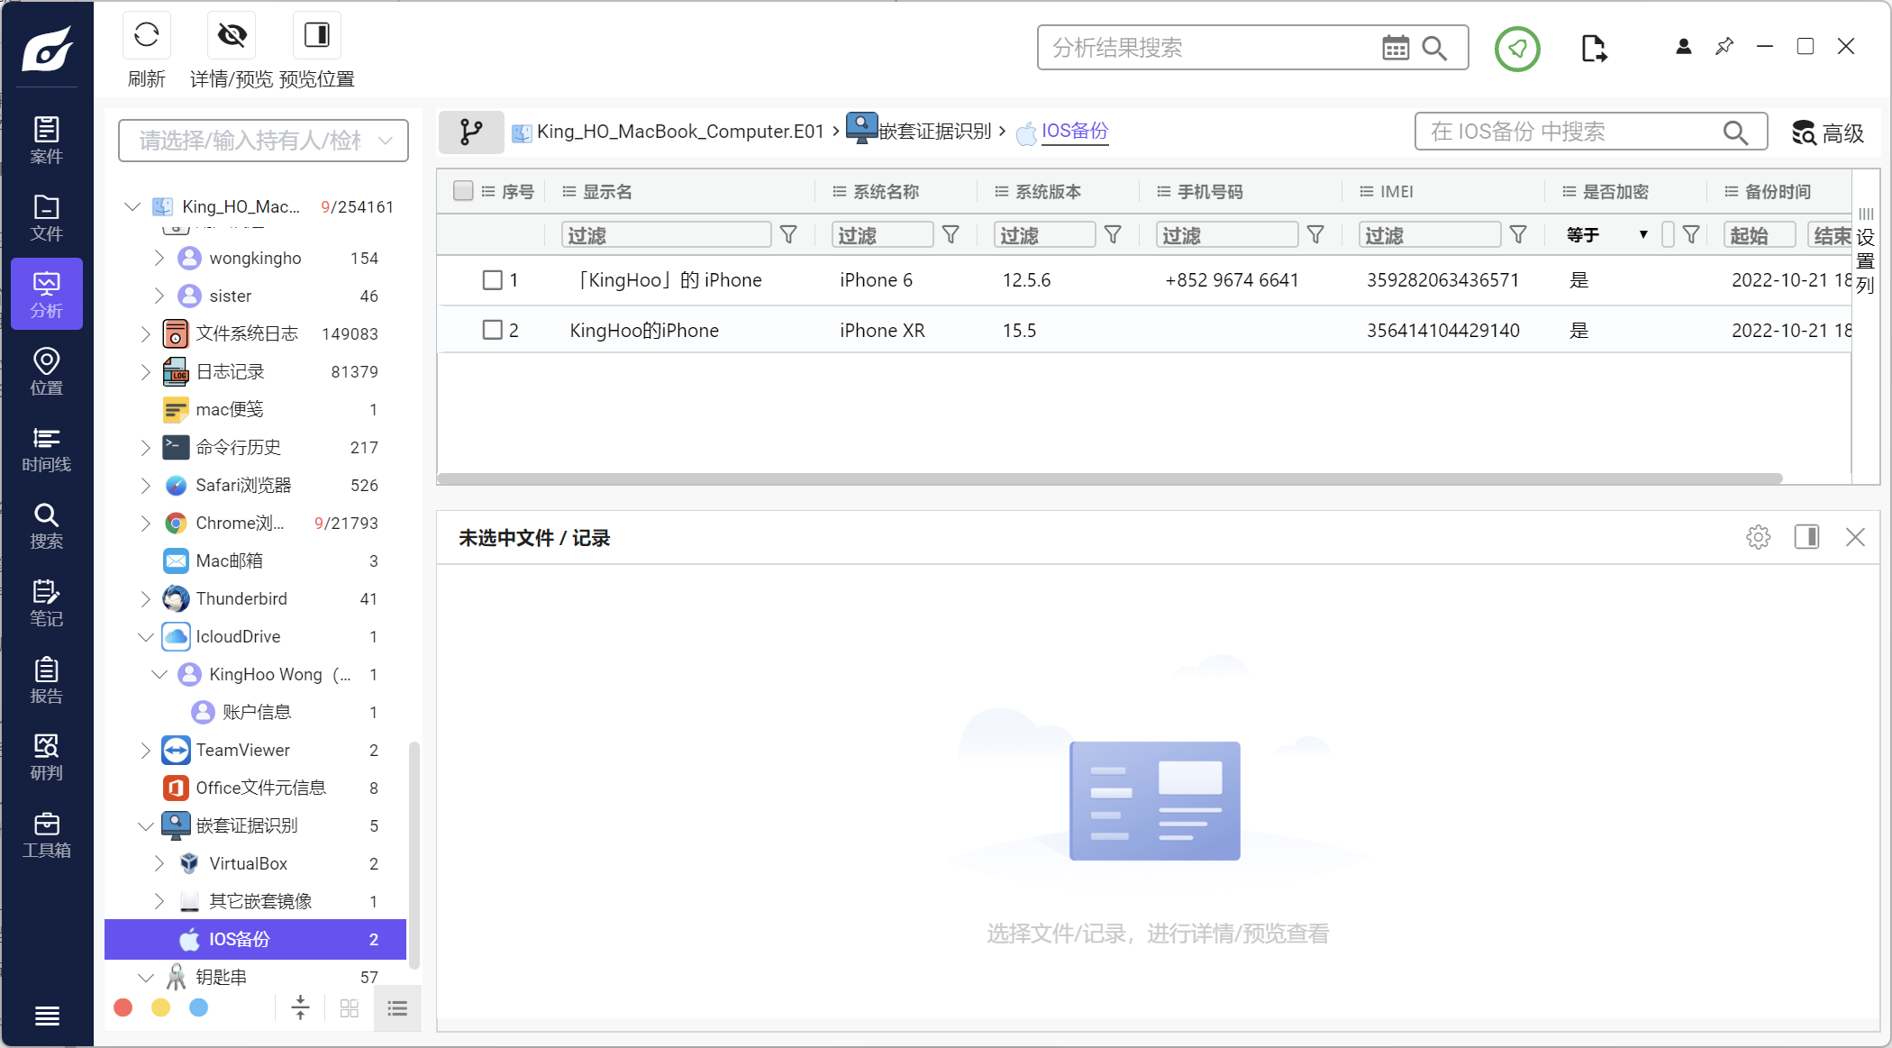Select the mac便笺 tree item
1892x1048 pixels.
pyautogui.click(x=256, y=410)
